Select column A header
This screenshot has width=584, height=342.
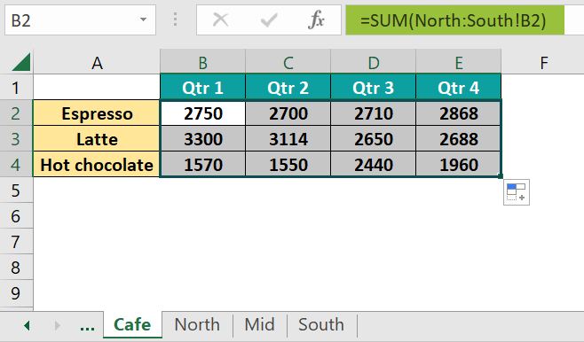tap(97, 62)
